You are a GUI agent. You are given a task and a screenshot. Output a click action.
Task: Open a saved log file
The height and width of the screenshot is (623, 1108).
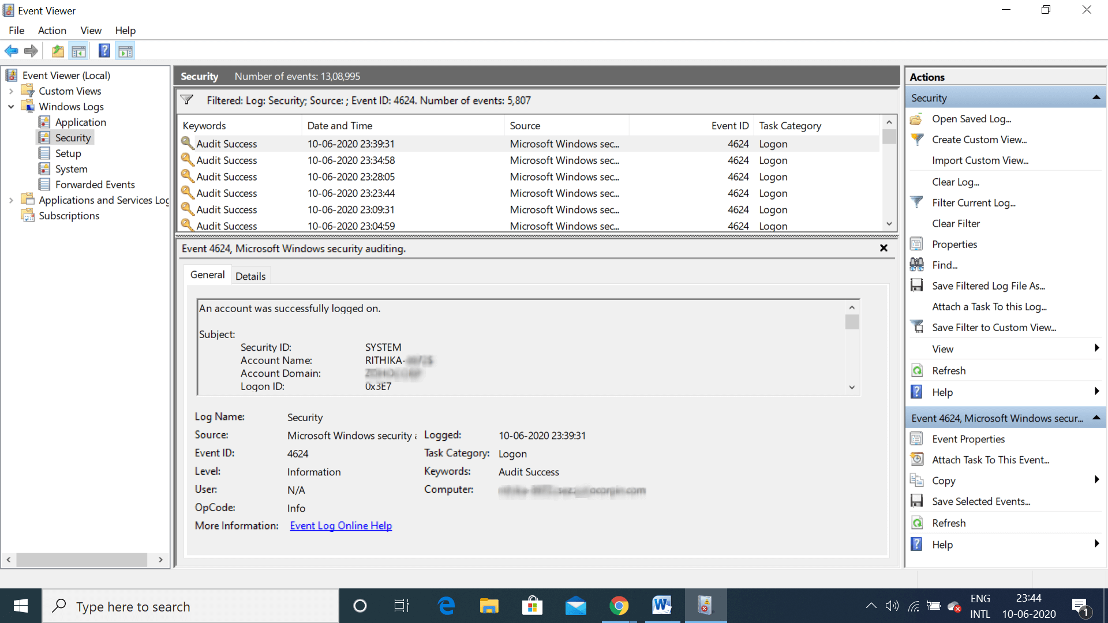pos(917,118)
